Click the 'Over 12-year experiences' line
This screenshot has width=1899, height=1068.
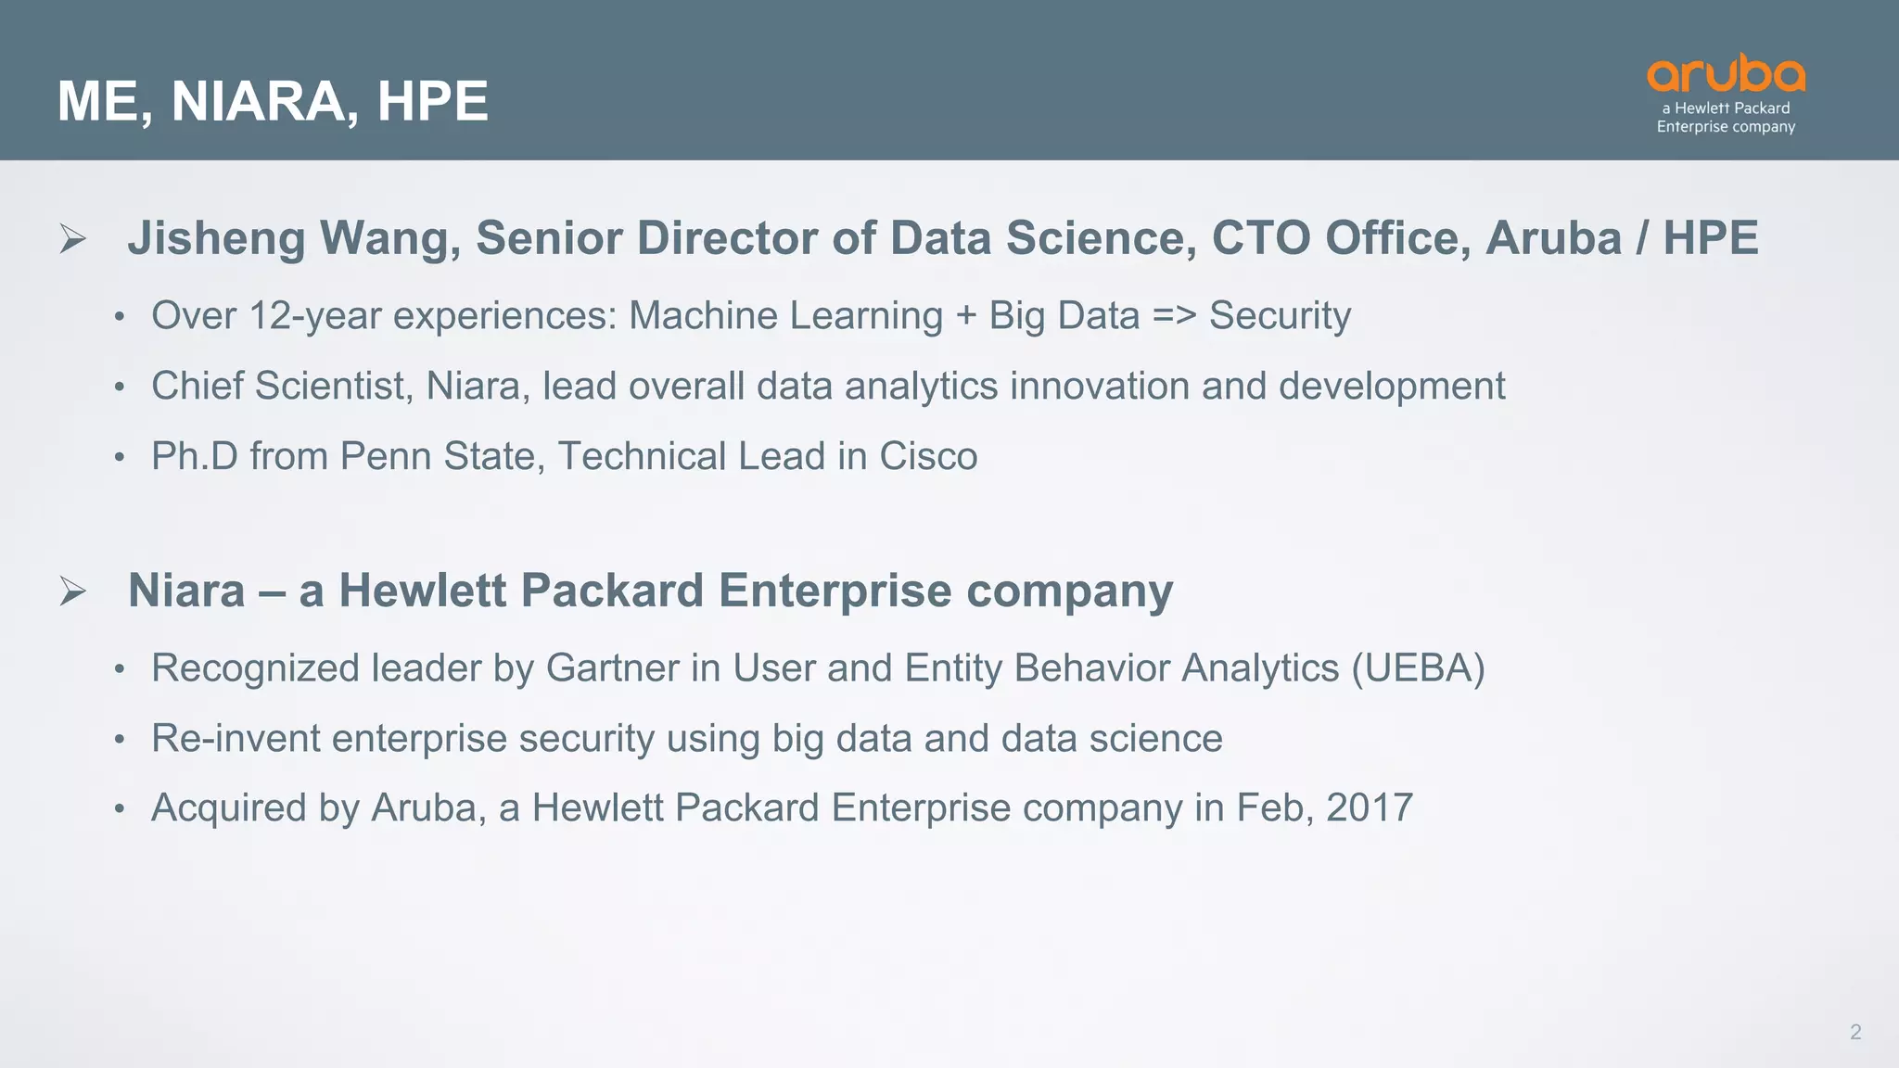click(751, 316)
